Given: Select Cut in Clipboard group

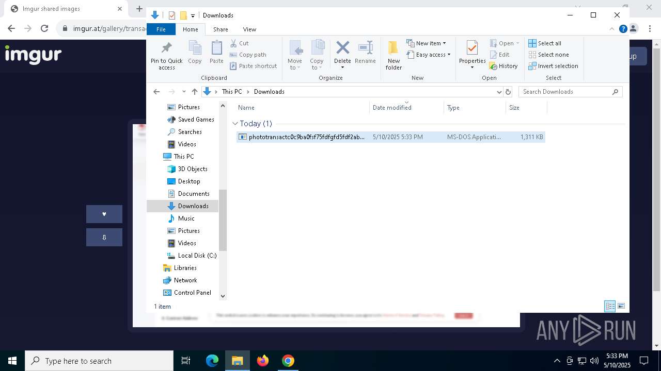Looking at the screenshot, I should click(239, 43).
